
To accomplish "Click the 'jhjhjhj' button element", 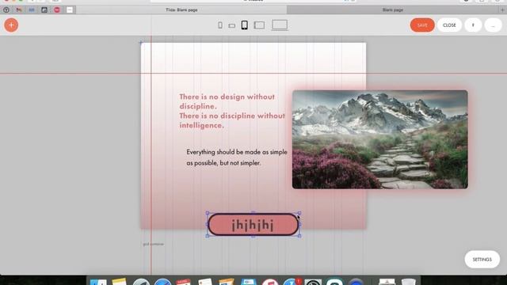I will [x=253, y=224].
